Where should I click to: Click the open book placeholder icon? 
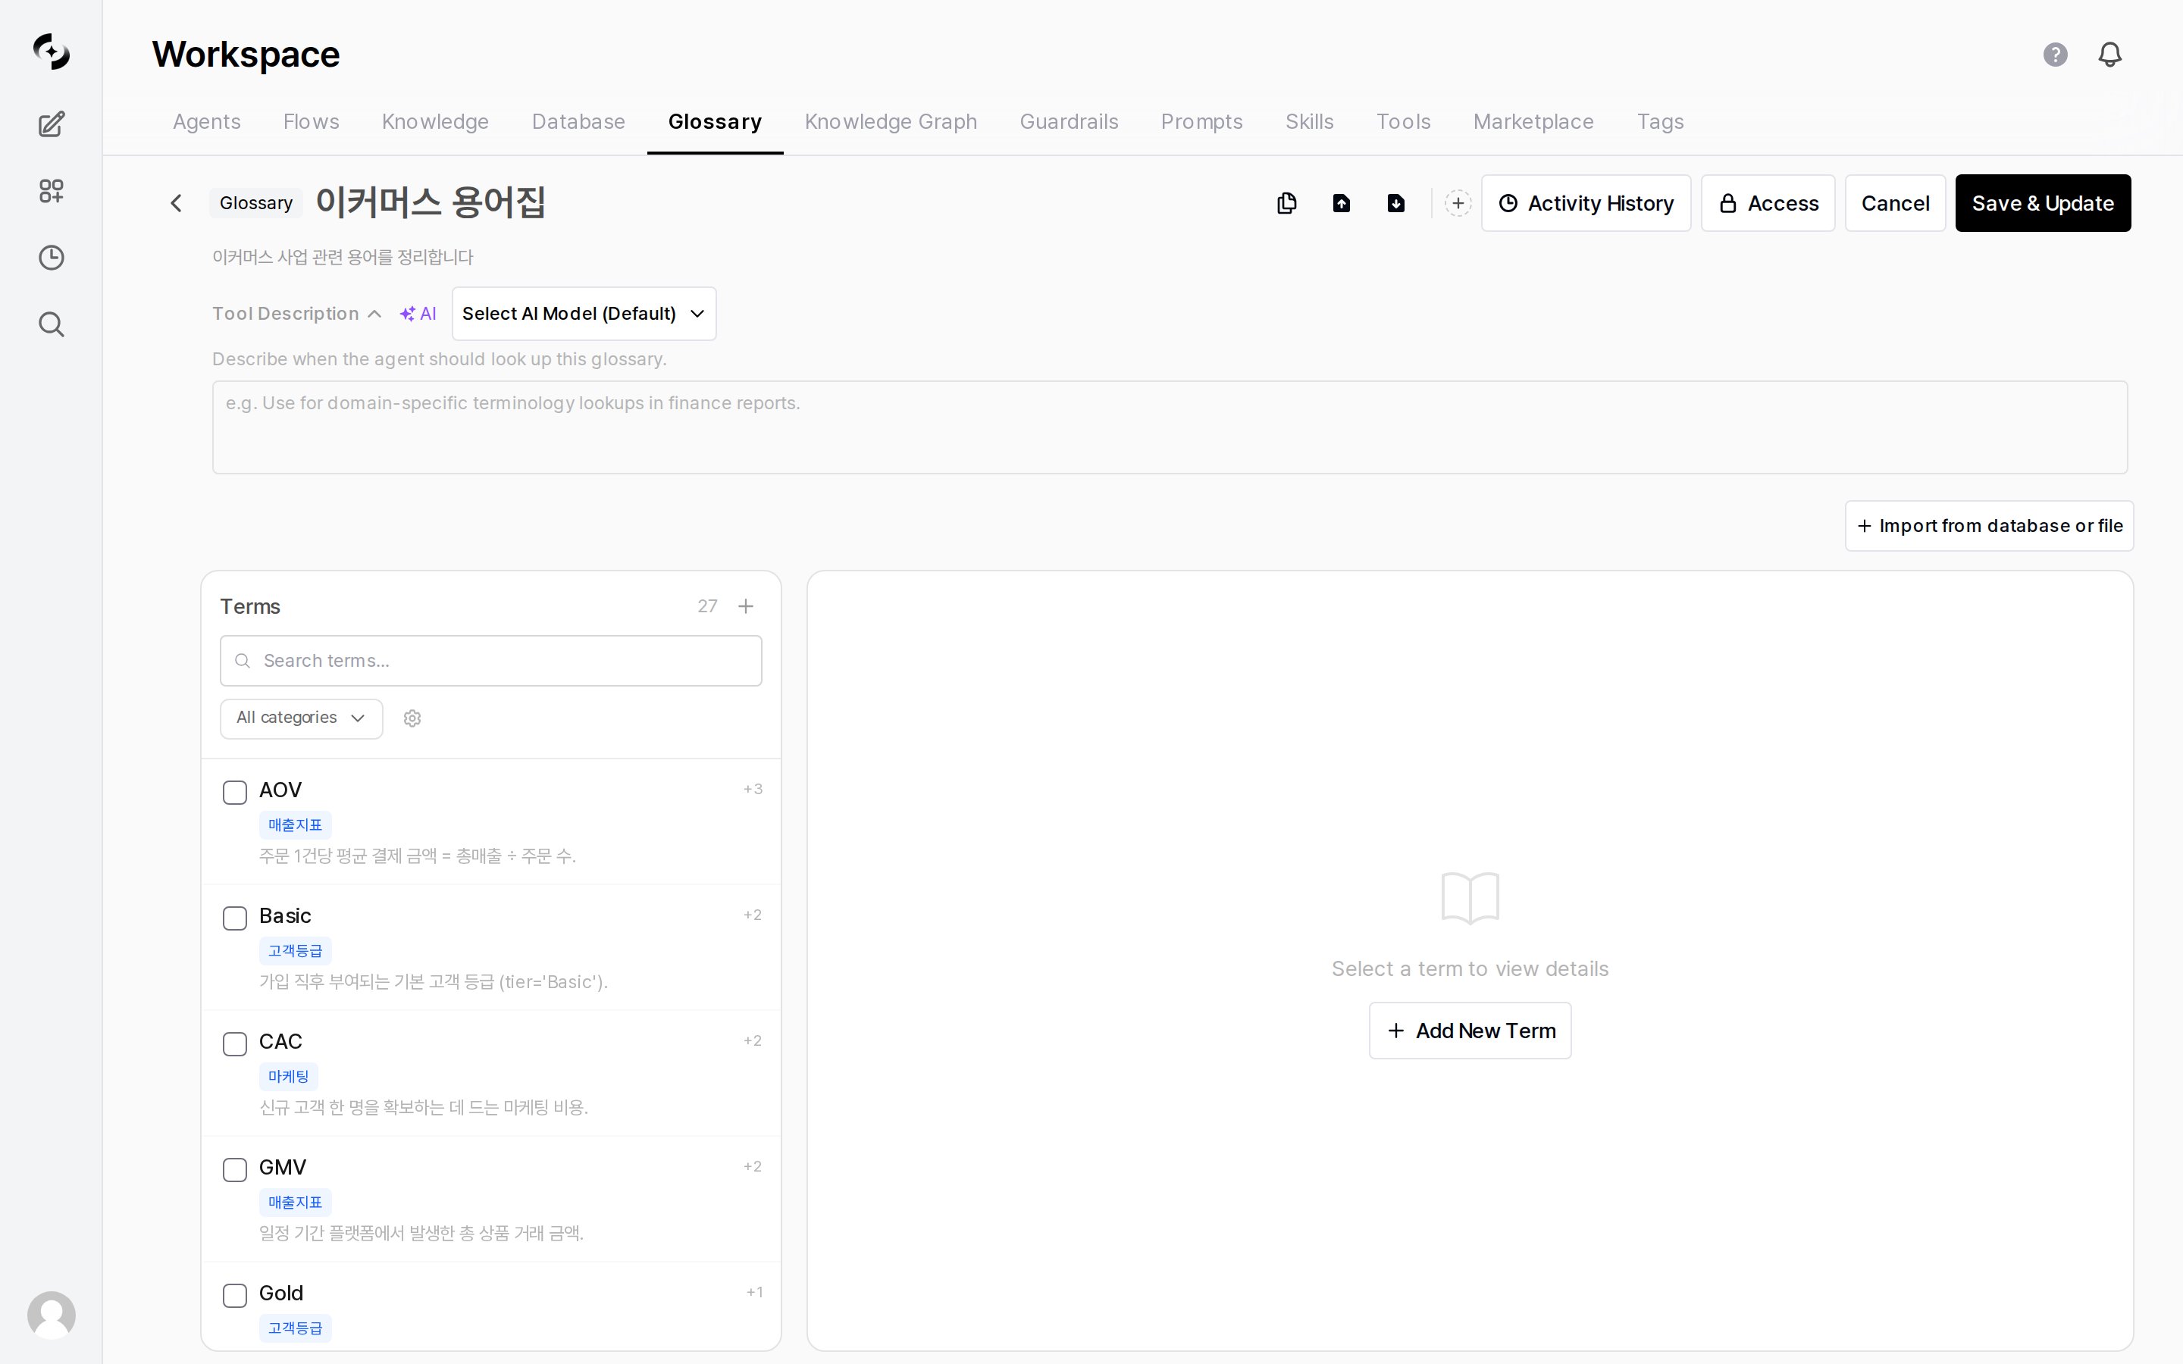1470,898
